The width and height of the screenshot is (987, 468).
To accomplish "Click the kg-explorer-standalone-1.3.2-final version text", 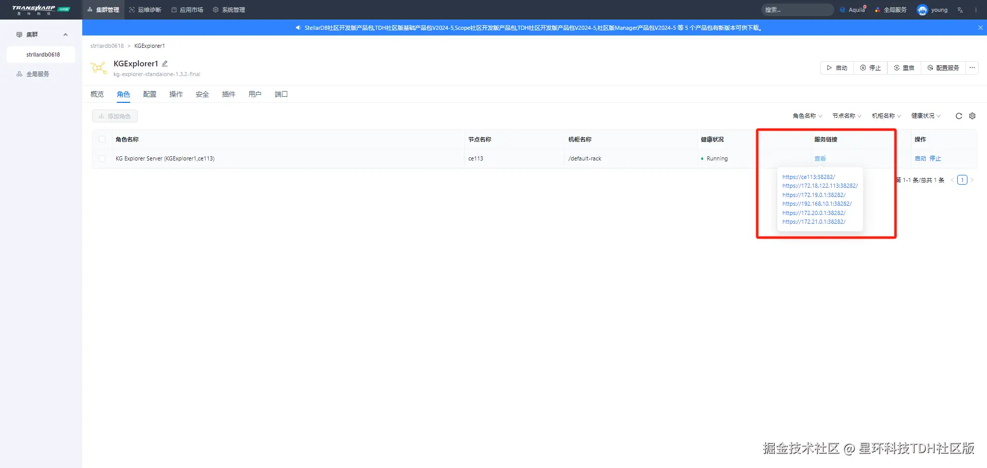I will click(157, 74).
